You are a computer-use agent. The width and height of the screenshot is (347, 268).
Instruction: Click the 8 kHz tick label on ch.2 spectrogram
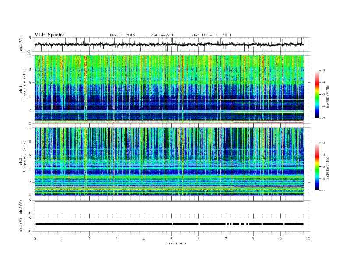pyautogui.click(x=31, y=141)
